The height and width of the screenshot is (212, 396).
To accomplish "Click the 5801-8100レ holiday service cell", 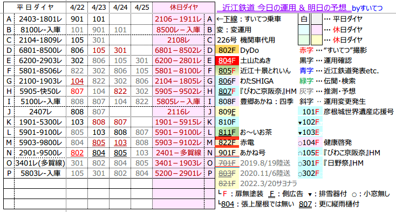I will click(178, 71).
